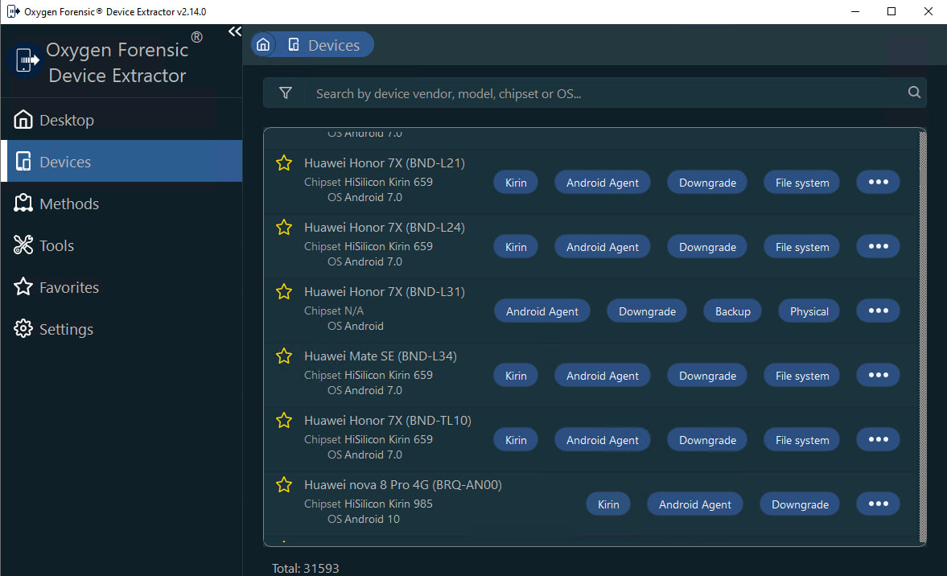Go to Methods in the sidebar

[x=68, y=204]
